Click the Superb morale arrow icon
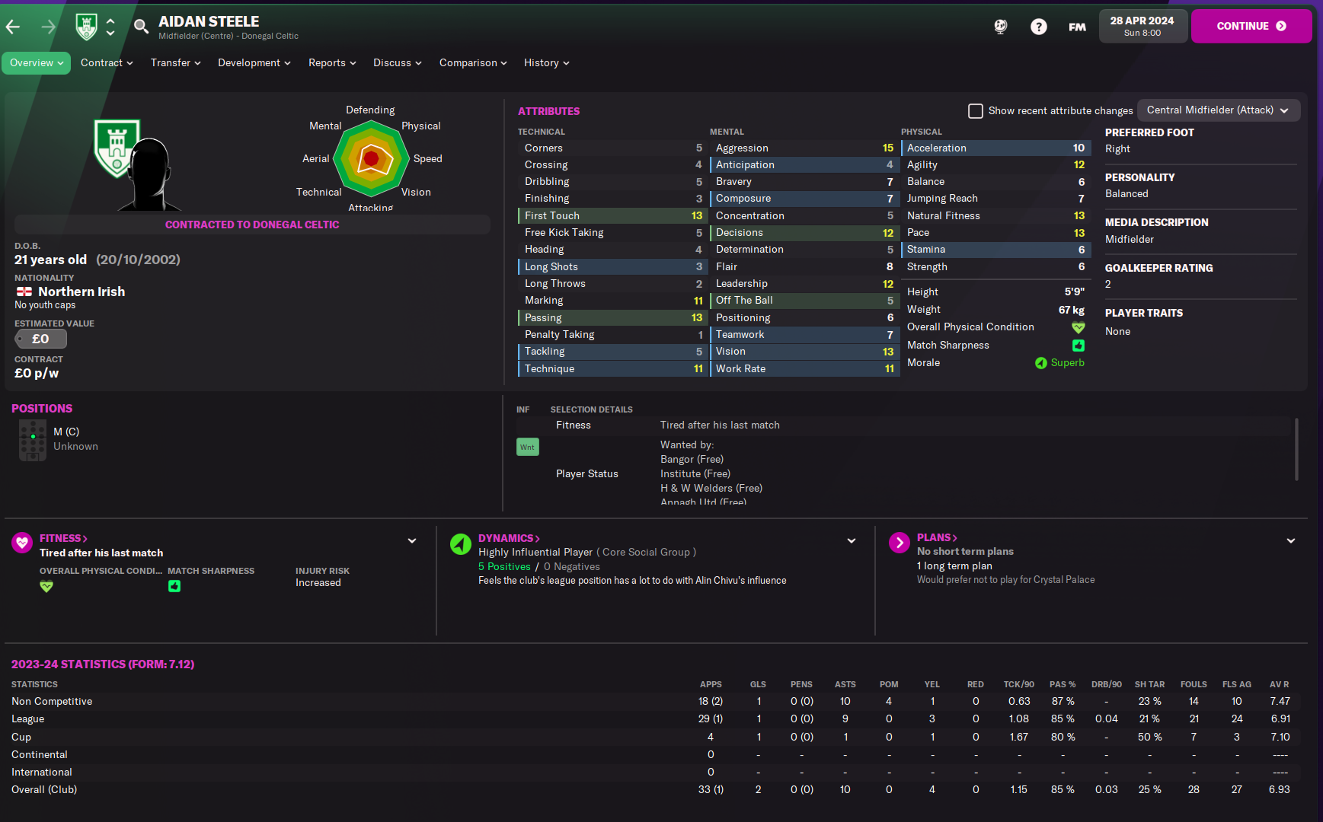1323x822 pixels. (x=1041, y=363)
